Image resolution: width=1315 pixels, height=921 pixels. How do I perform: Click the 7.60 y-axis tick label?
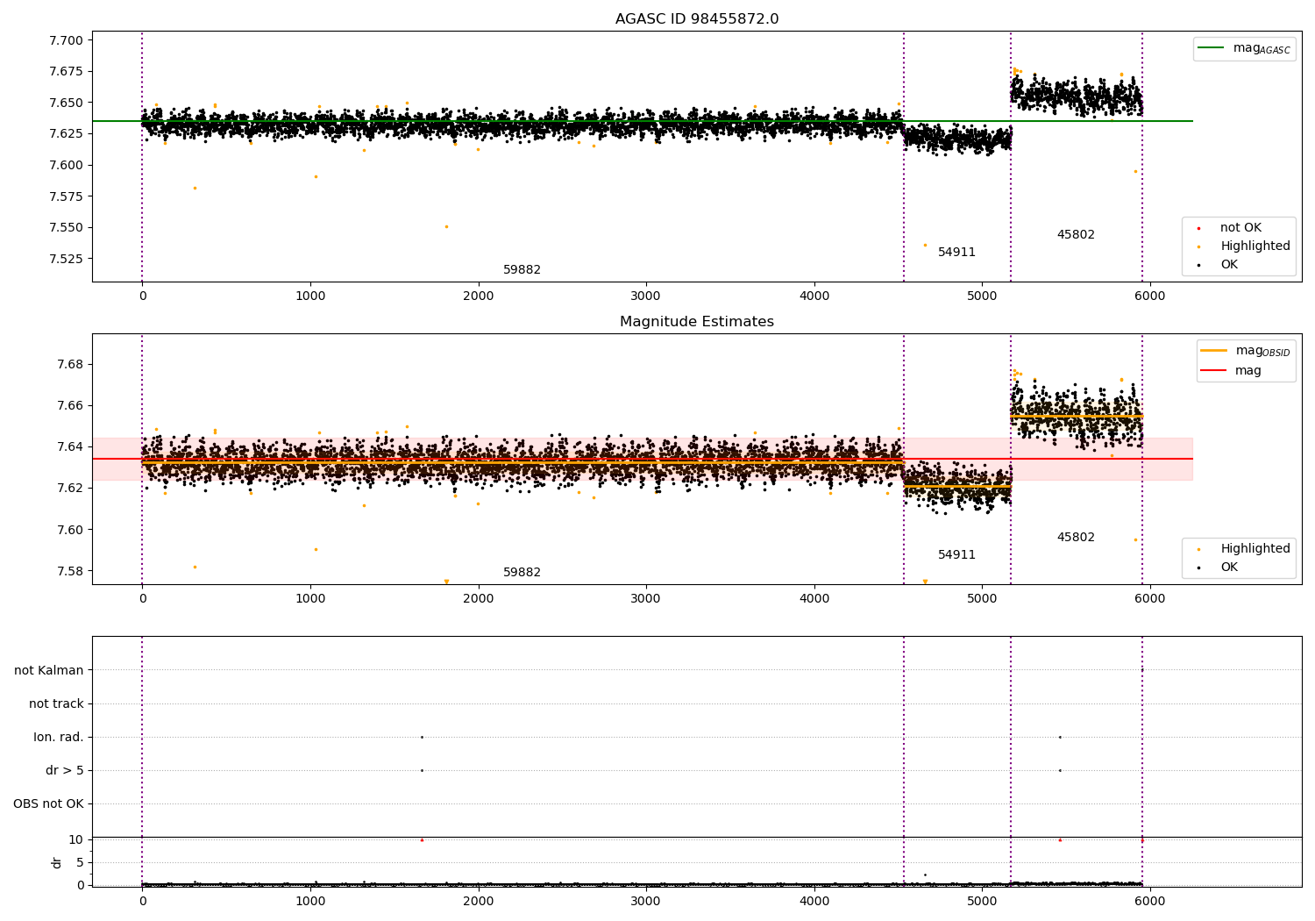point(69,530)
